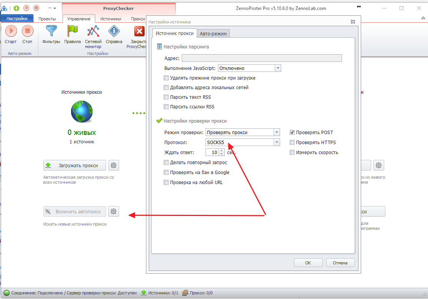The image size is (428, 299).
Task: Increase Ждать ответ value with up arrow
Action: 222,150
